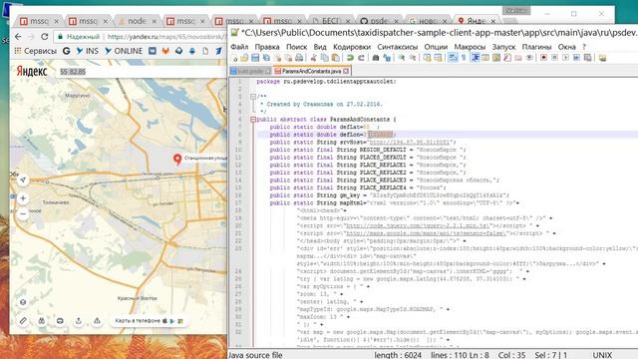Click the Яндекс logo on the map page
Screen dimensions: 638x359
[x=32, y=71]
